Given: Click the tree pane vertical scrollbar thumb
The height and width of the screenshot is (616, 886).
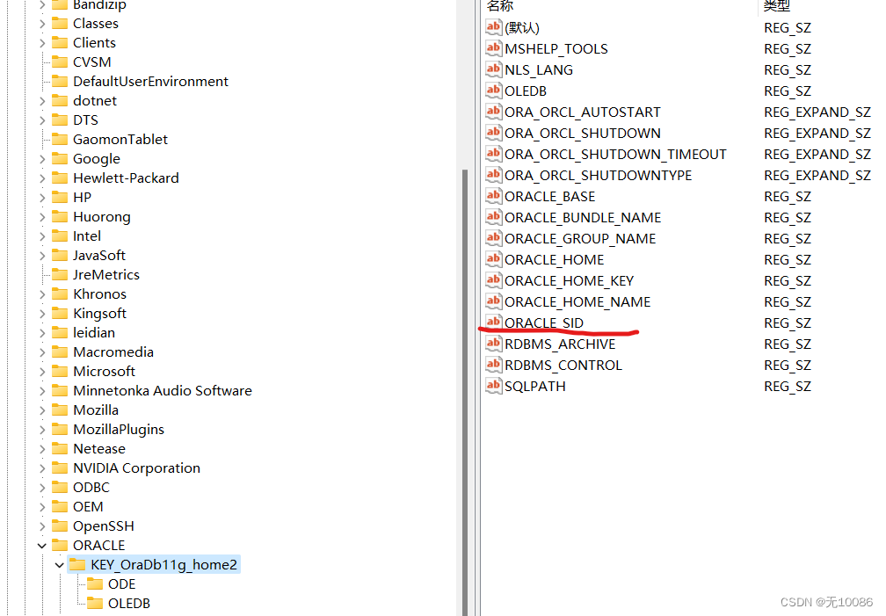Looking at the screenshot, I should 464,392.
